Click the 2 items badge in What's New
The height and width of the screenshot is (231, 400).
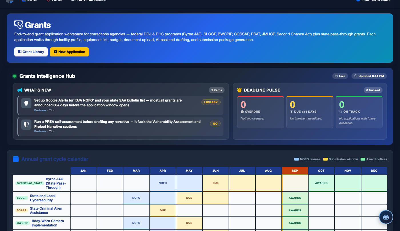(x=217, y=90)
